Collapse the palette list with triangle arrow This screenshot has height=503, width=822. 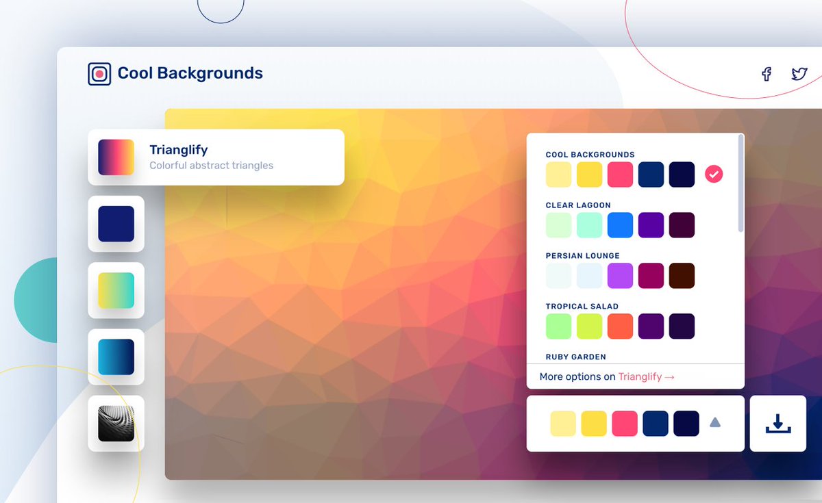(x=715, y=422)
